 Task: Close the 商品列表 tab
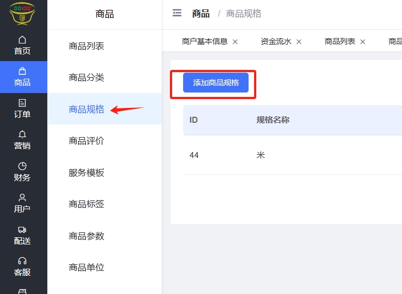[363, 42]
